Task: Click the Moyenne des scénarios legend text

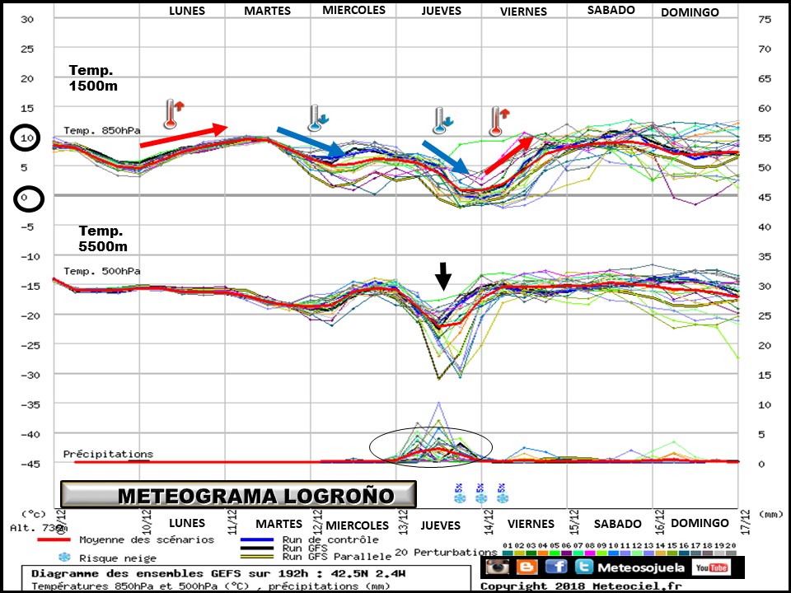Action: coord(147,540)
